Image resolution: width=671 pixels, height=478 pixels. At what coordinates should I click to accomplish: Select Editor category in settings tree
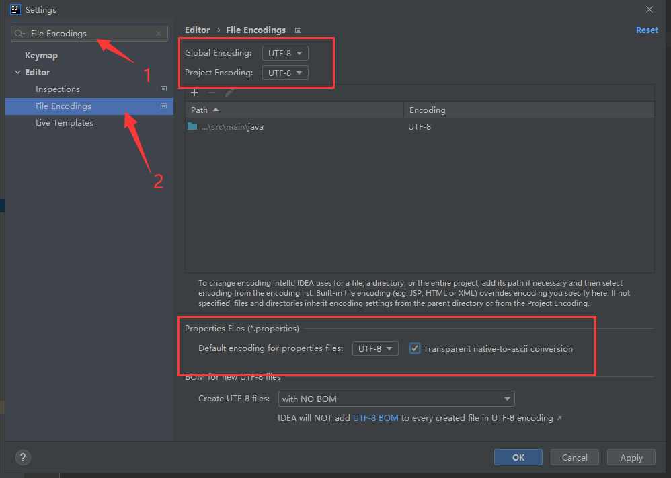(37, 73)
